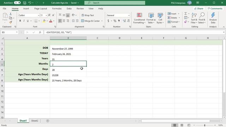Click the Share button
The image size is (226, 127).
point(198,8)
